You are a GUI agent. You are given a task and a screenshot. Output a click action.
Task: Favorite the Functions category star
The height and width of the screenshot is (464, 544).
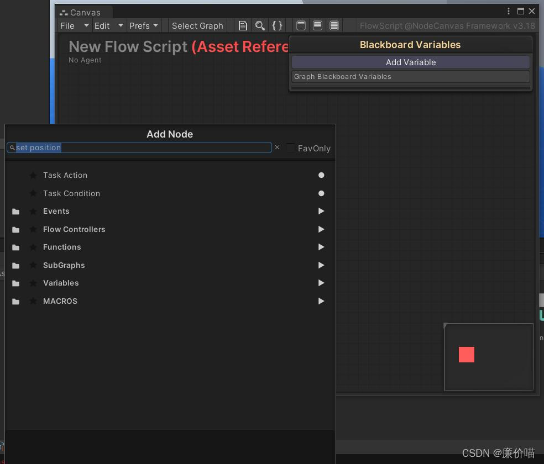[33, 247]
